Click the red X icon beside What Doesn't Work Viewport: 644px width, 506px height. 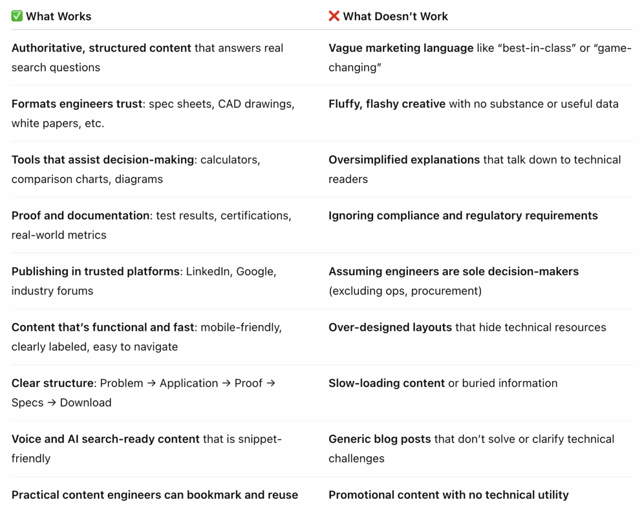tap(334, 16)
